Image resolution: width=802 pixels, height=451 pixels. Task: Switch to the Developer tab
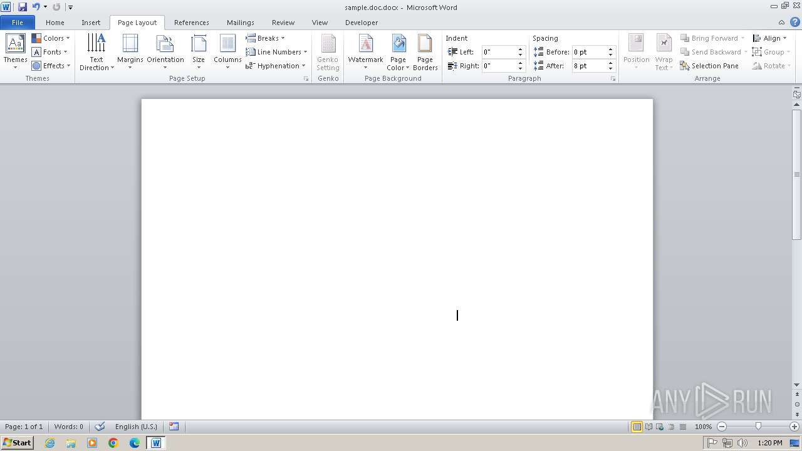(362, 23)
